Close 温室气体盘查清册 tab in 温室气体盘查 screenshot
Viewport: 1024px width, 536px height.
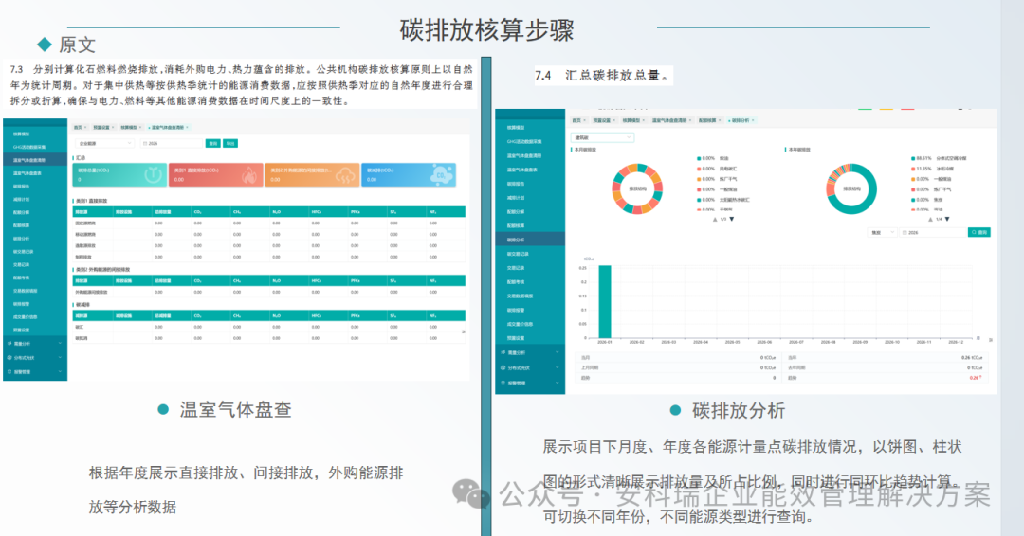pos(188,127)
